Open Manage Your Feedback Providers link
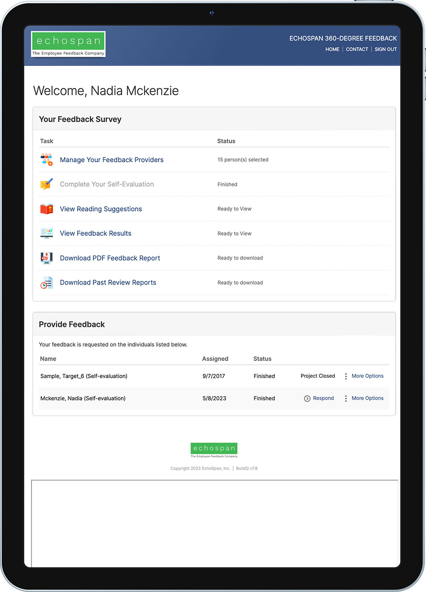Image resolution: width=426 pixels, height=592 pixels. pos(112,160)
